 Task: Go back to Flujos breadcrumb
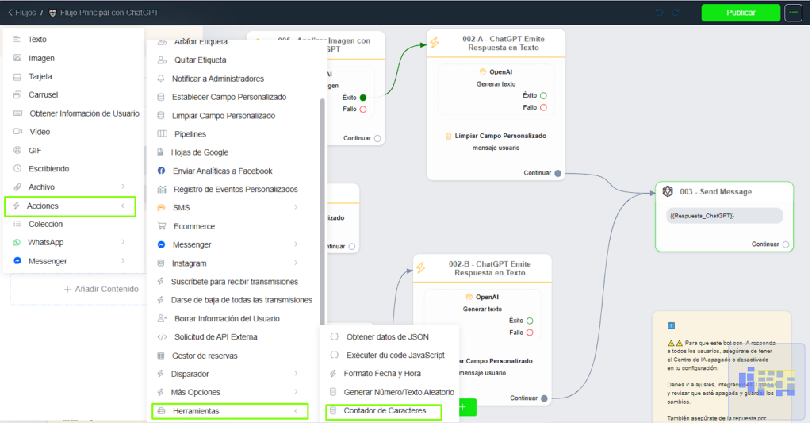pyautogui.click(x=22, y=13)
